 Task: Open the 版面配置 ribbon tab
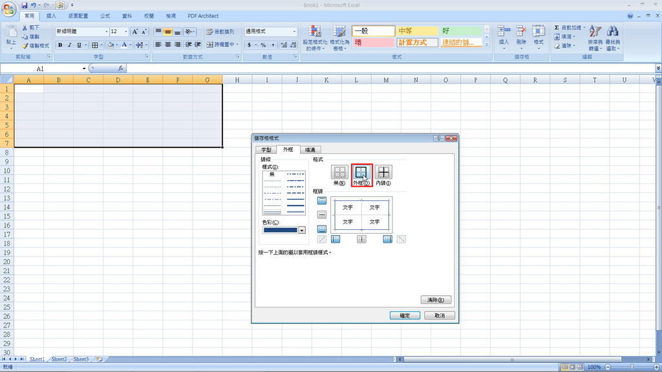point(78,16)
